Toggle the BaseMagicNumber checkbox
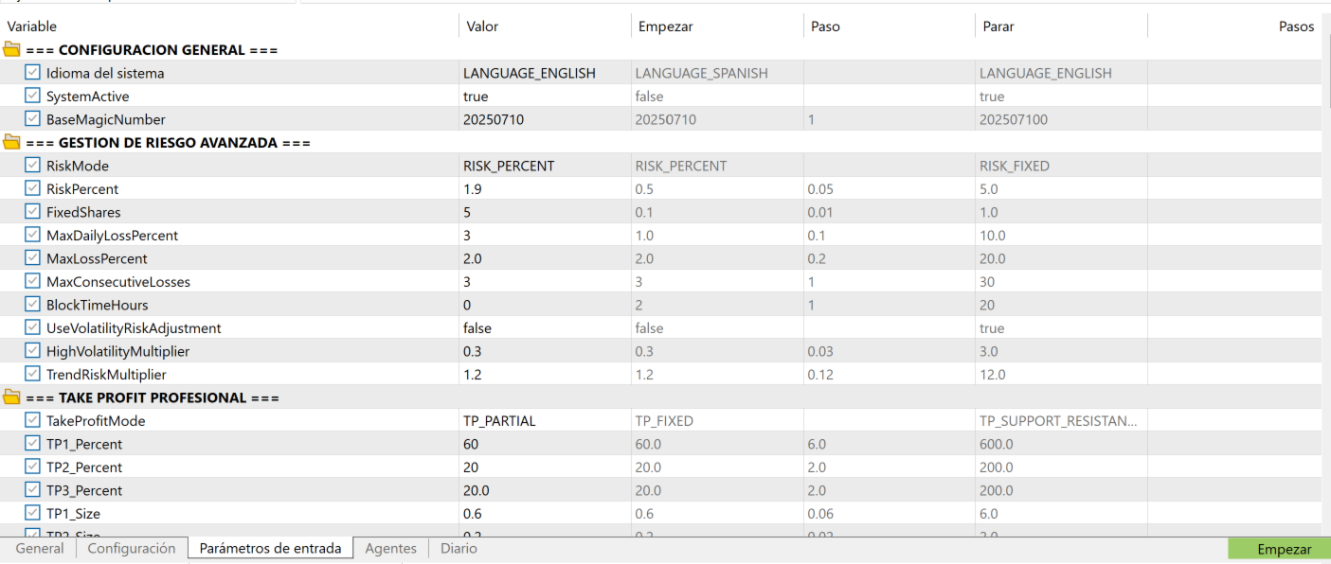The height and width of the screenshot is (564, 1331). coord(33,119)
